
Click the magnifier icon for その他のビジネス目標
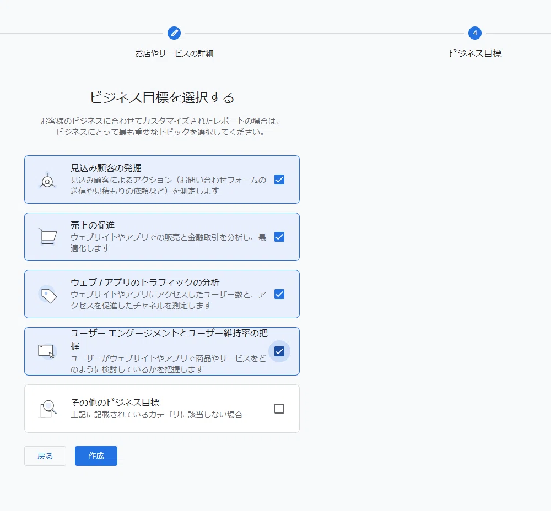(x=47, y=409)
